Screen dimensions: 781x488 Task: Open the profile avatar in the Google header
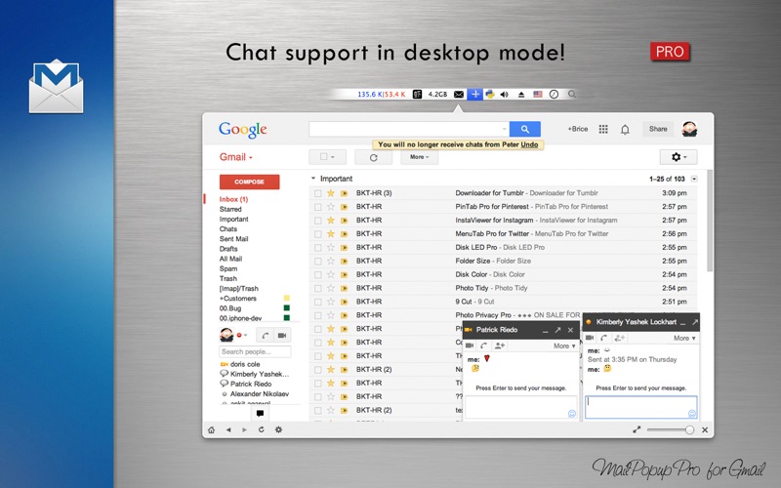689,129
